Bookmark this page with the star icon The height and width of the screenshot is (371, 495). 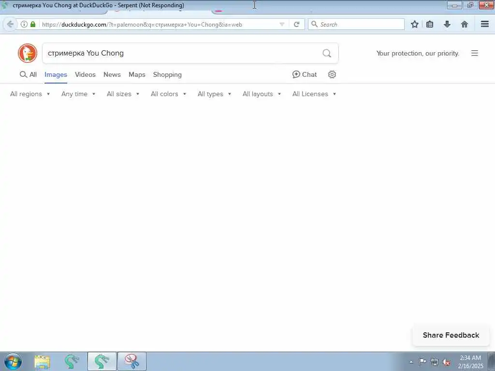[414, 24]
